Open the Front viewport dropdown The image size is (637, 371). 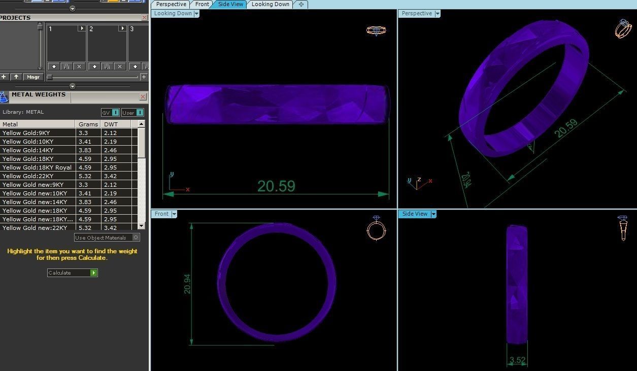174,214
